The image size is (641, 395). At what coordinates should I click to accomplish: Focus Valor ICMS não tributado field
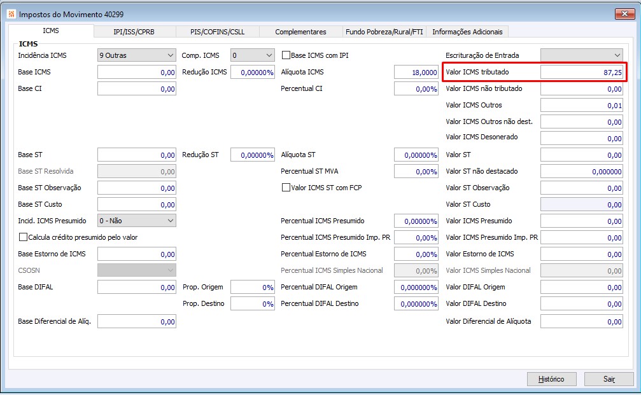582,88
